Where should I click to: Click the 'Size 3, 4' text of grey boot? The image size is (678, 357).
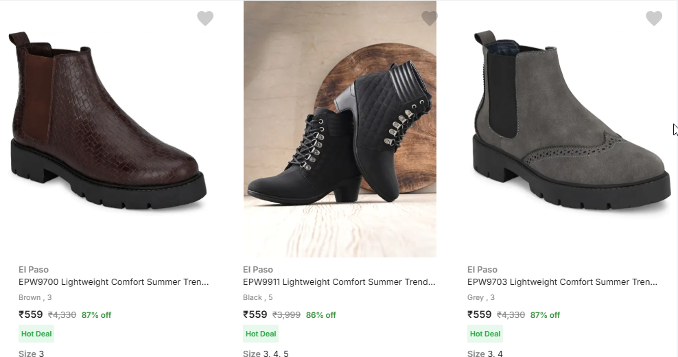485,354
